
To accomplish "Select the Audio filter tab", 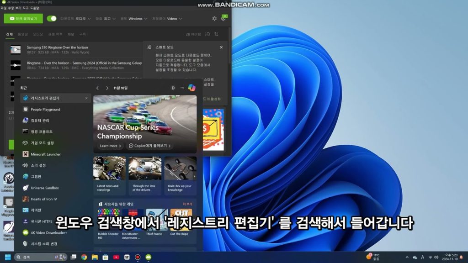I will (38, 34).
